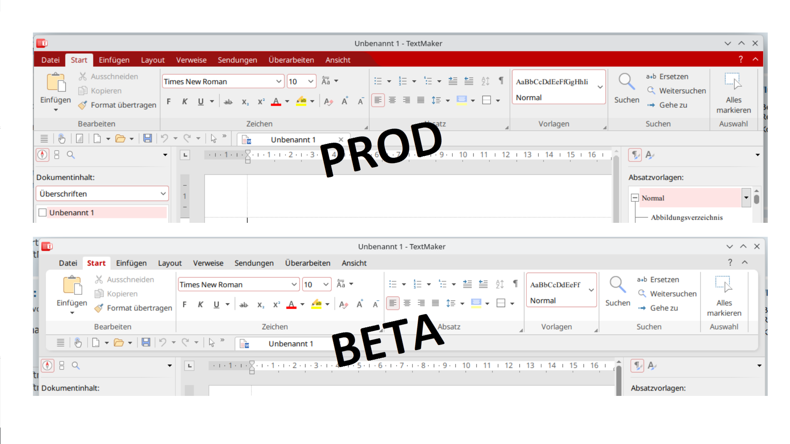Open font size dropdown in PROD window
This screenshot has width=790, height=444.
[311, 81]
